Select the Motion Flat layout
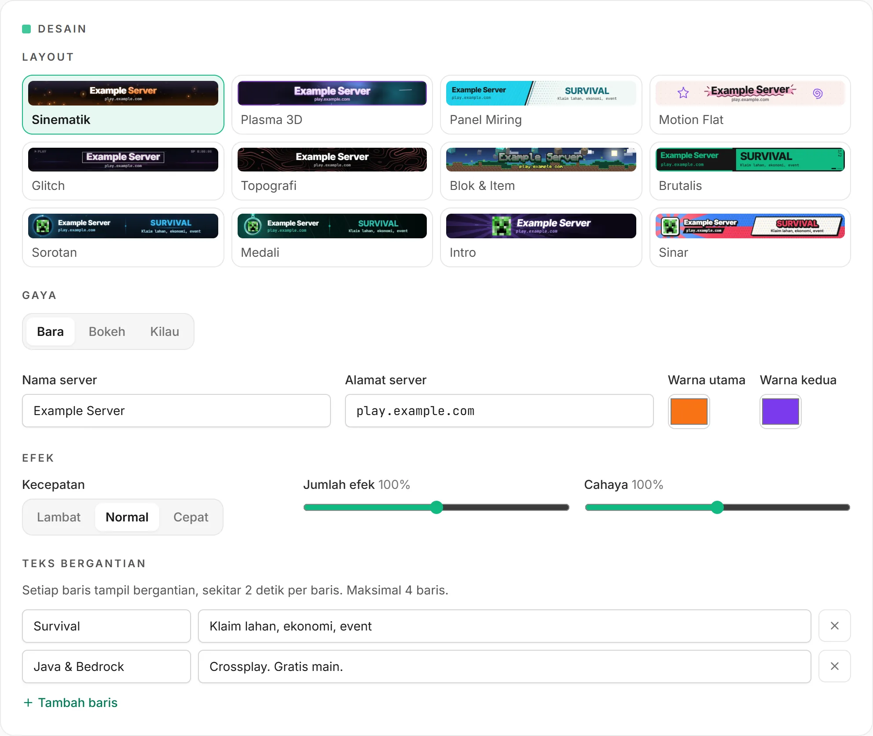The width and height of the screenshot is (873, 736). point(750,105)
